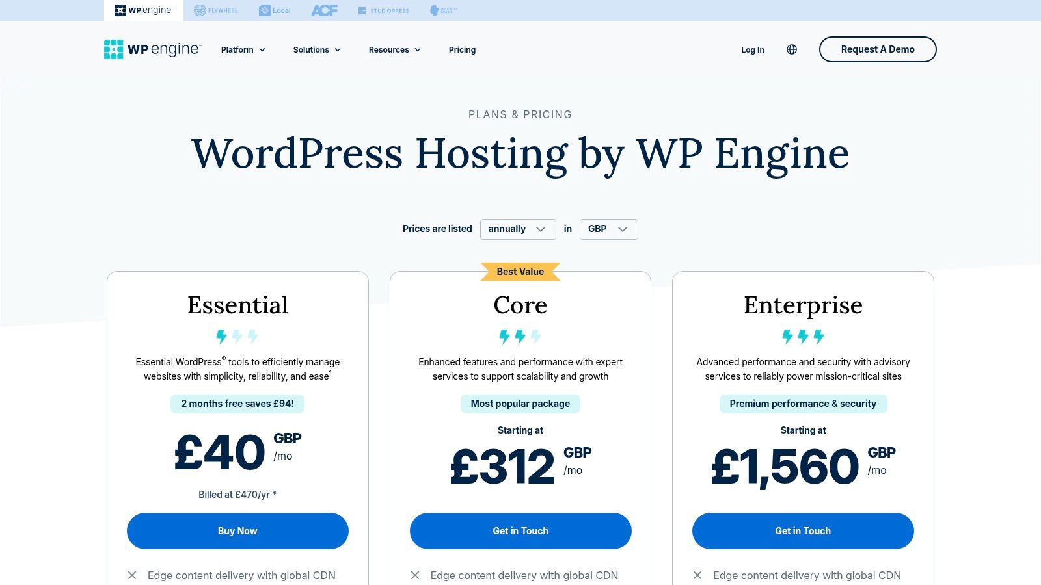Click the £40 Essential price

(x=220, y=452)
